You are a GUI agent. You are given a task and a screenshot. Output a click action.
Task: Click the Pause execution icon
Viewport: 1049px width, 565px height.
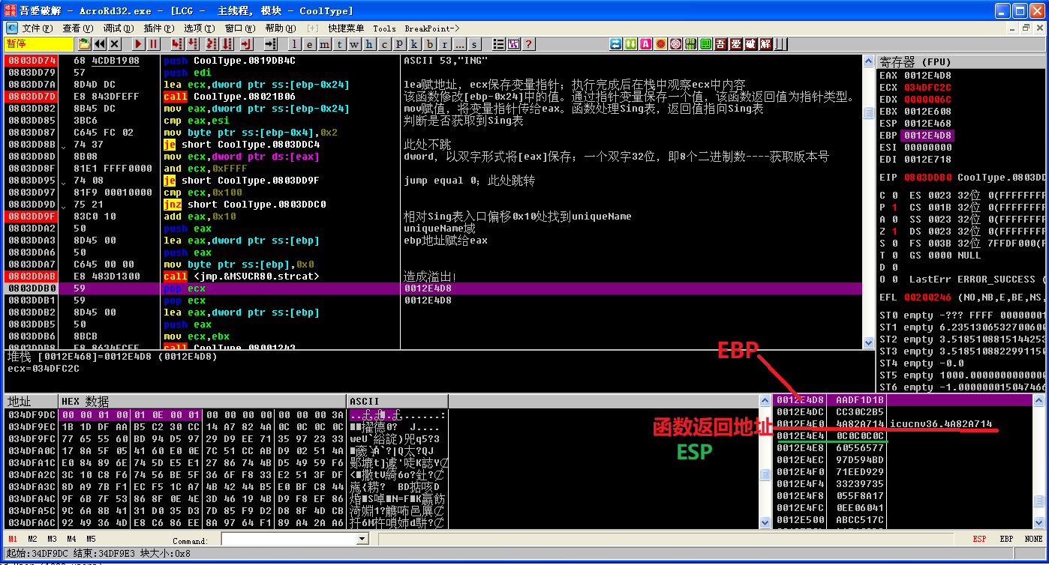click(x=154, y=43)
